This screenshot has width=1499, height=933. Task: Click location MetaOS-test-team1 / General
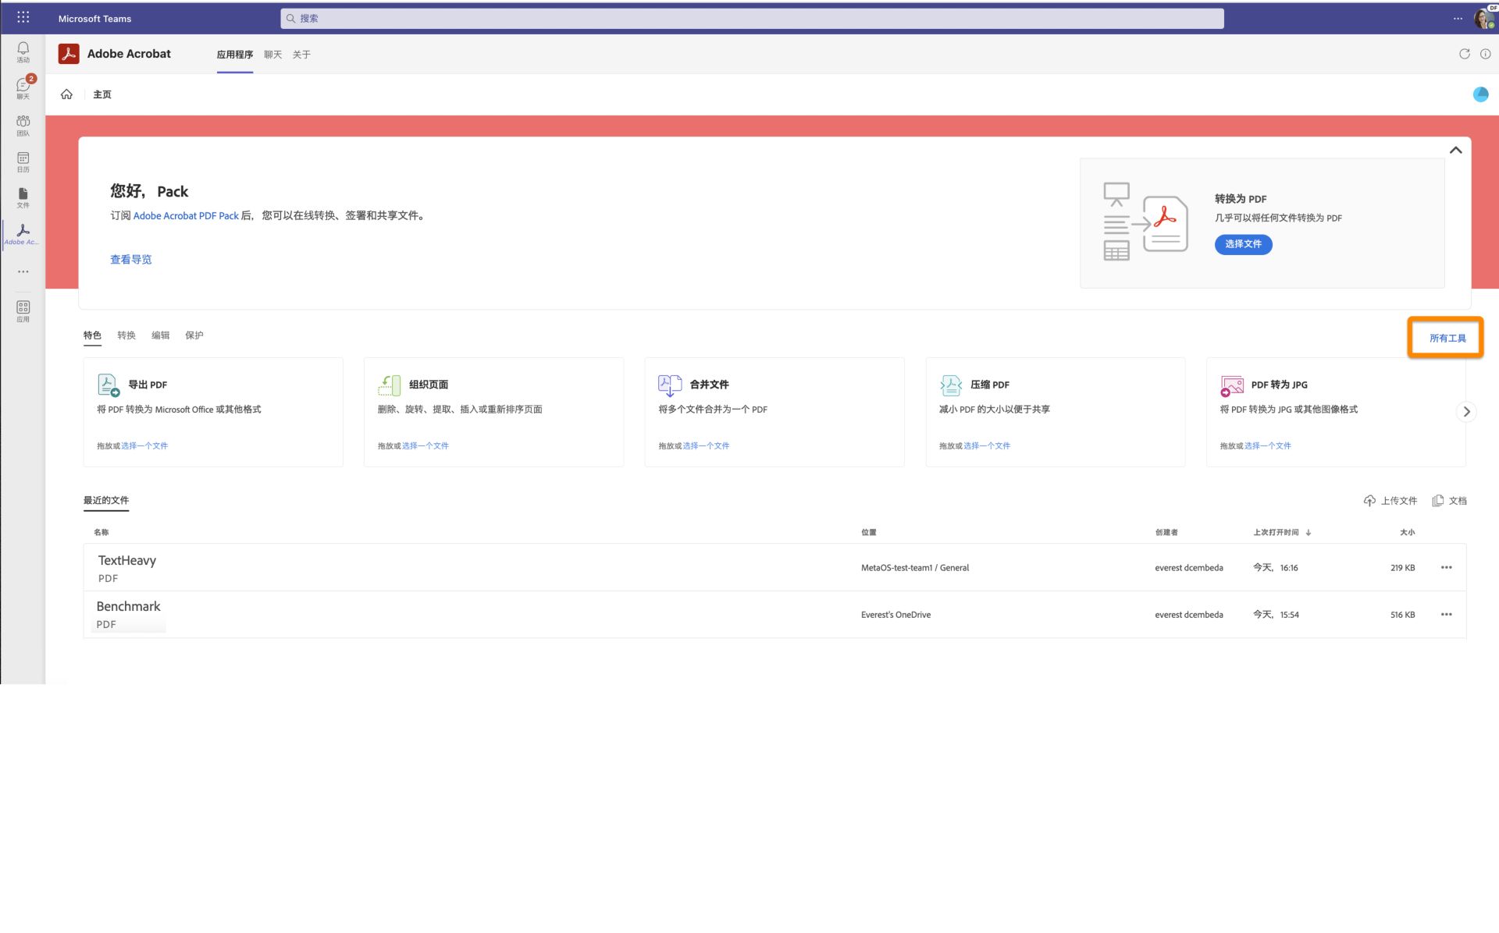point(915,568)
